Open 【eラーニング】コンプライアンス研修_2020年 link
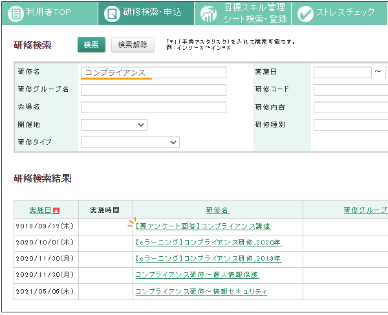This screenshot has height=315, width=388. [x=209, y=243]
